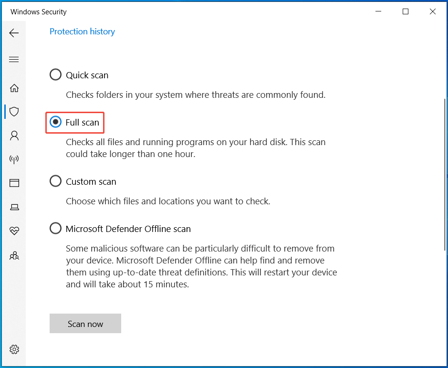Open App & browser control icon
448x368 pixels.
tap(14, 183)
